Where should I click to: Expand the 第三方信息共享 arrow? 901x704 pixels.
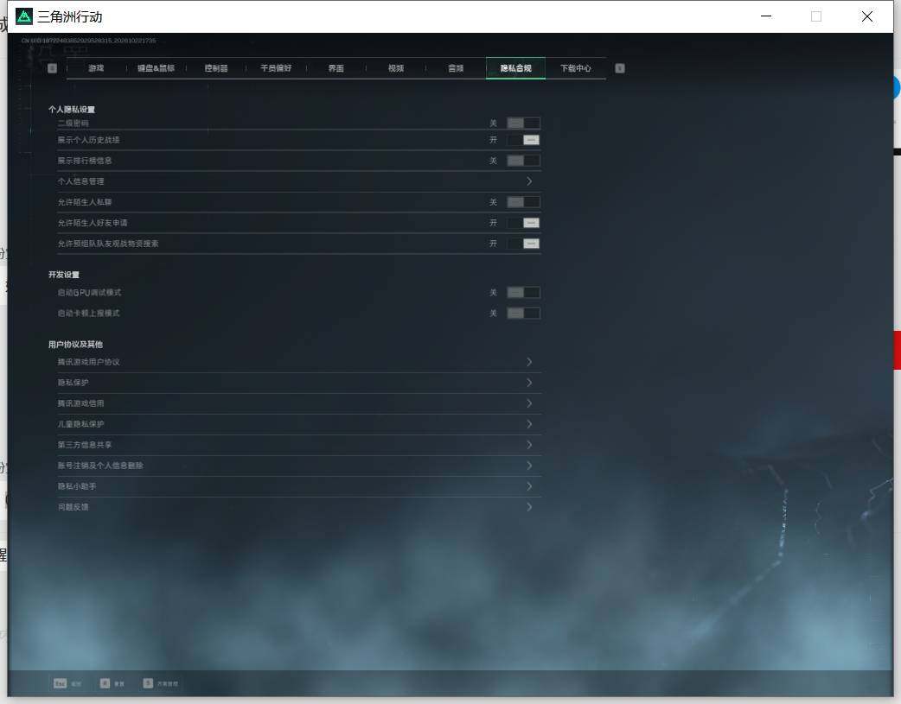click(529, 445)
